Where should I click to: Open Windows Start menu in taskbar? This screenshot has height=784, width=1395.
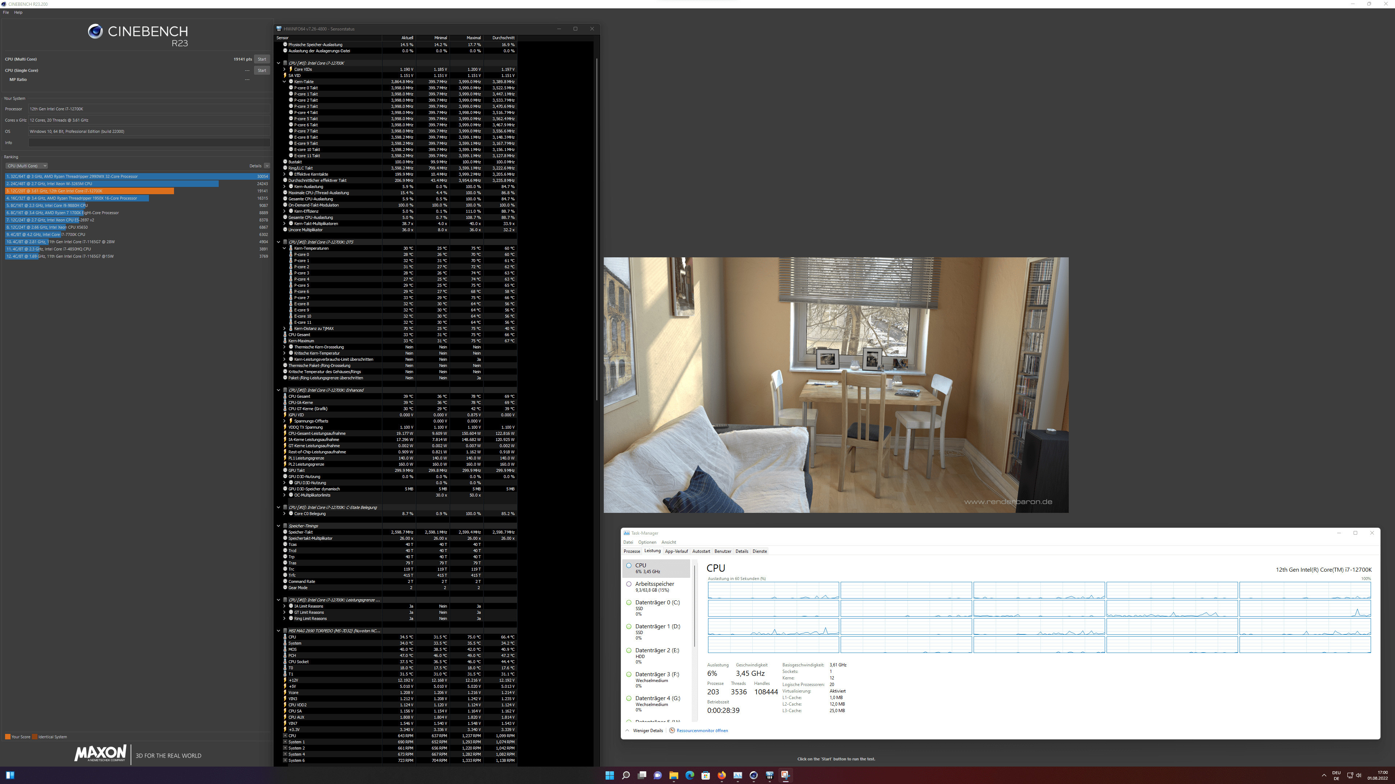610,775
